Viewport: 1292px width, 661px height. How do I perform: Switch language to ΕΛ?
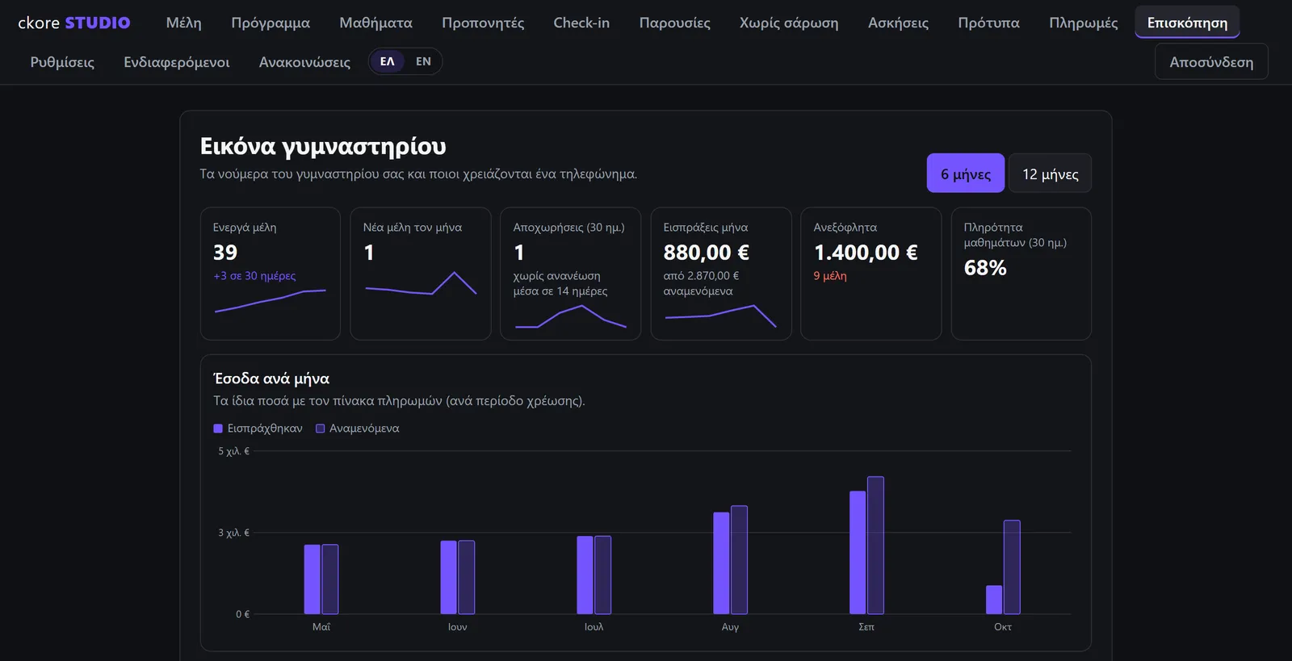tap(388, 61)
